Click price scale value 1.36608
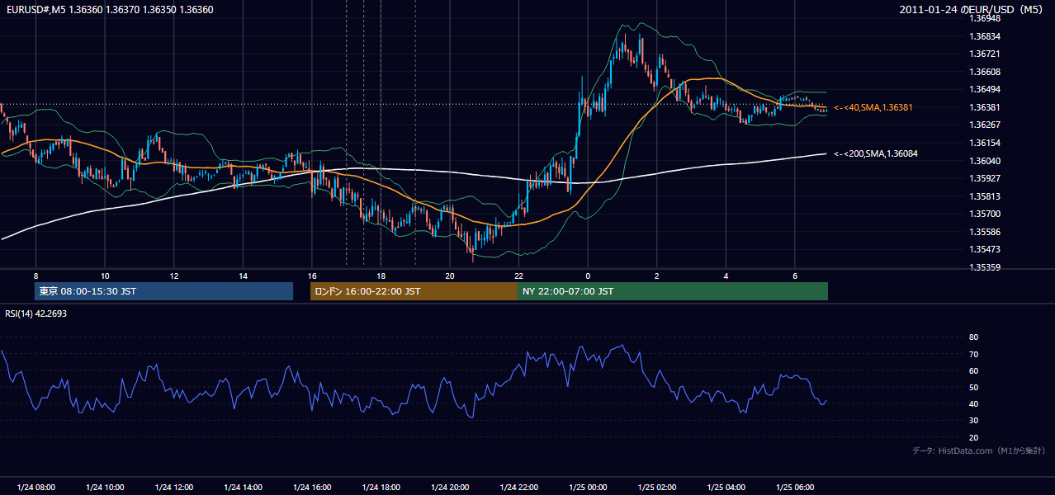 (x=985, y=72)
